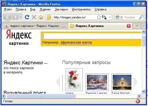Open the Закладки menu
Viewport: 148px width, 106px height.
pyautogui.click(x=61, y=9)
